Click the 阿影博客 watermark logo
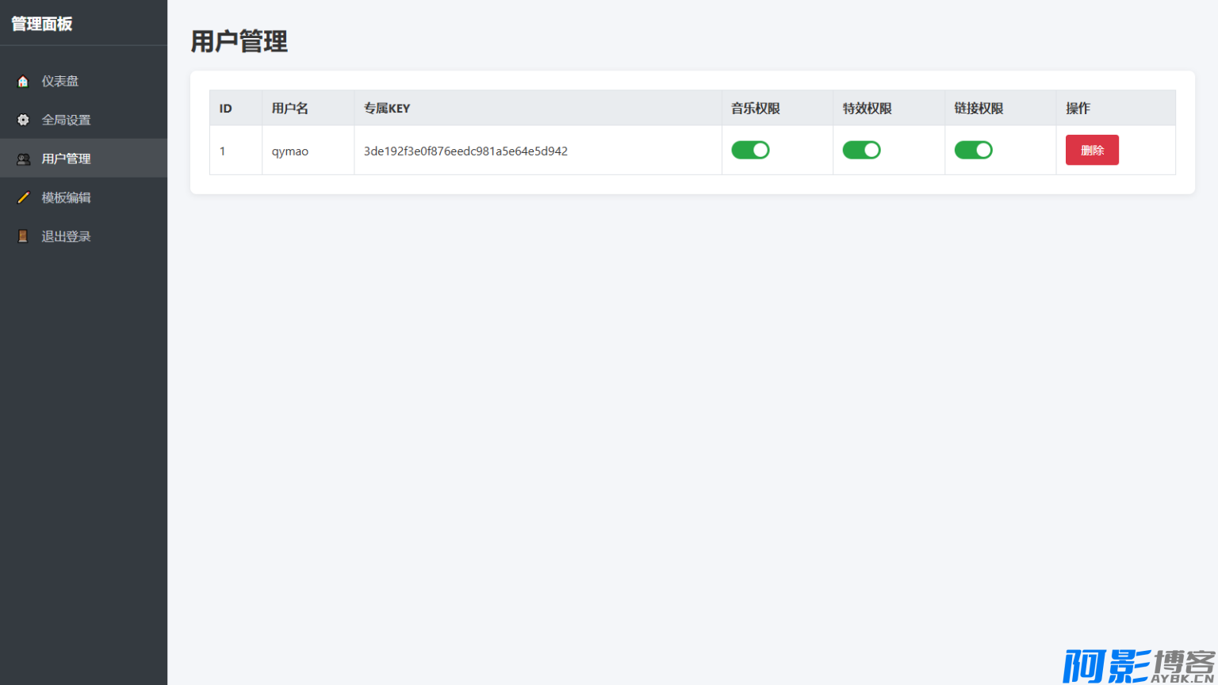1218x685 pixels. coord(1138,666)
